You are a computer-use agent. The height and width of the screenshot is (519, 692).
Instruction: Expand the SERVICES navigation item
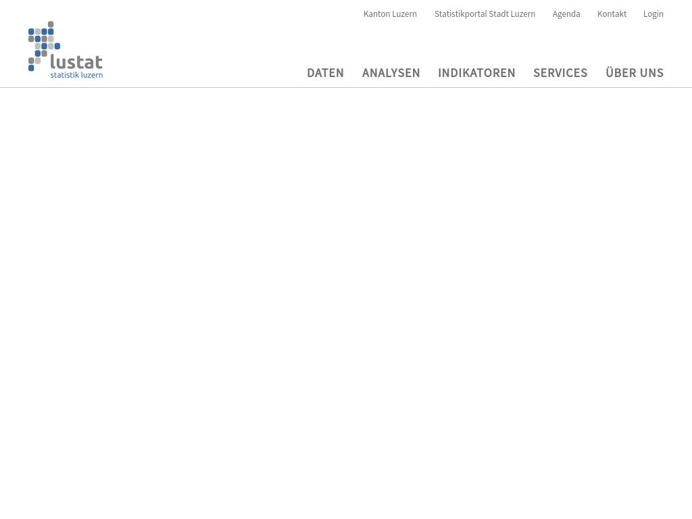click(x=560, y=73)
